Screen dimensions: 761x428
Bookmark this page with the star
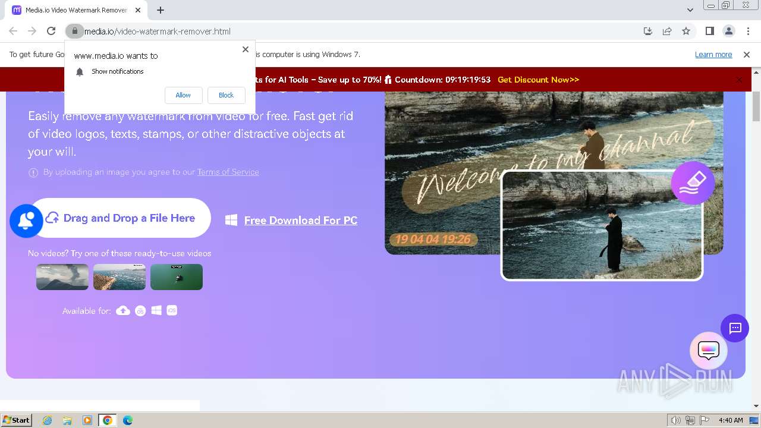click(x=686, y=31)
